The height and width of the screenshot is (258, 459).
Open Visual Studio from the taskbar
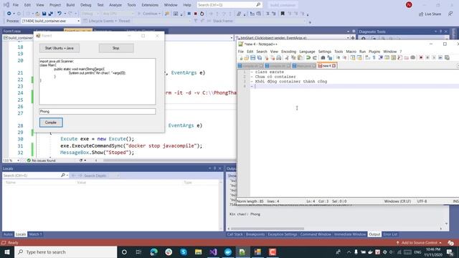(x=213, y=252)
